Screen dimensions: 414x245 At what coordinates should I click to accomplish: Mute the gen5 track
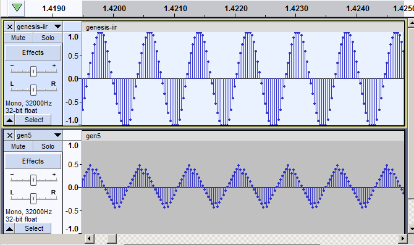click(18, 146)
